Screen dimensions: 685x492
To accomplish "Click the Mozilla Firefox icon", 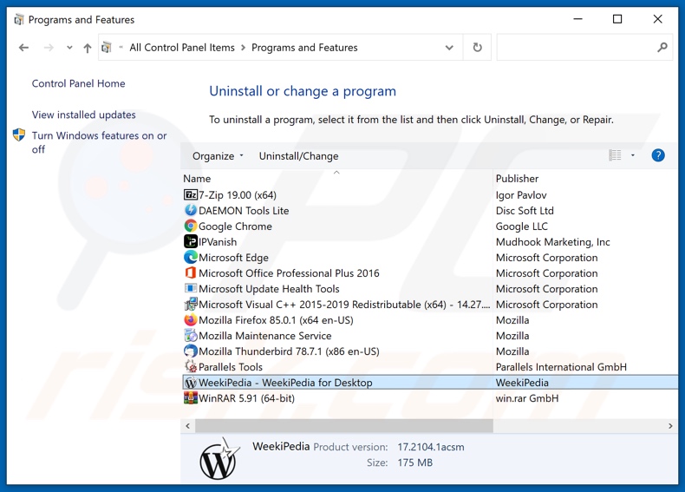I will pos(191,319).
